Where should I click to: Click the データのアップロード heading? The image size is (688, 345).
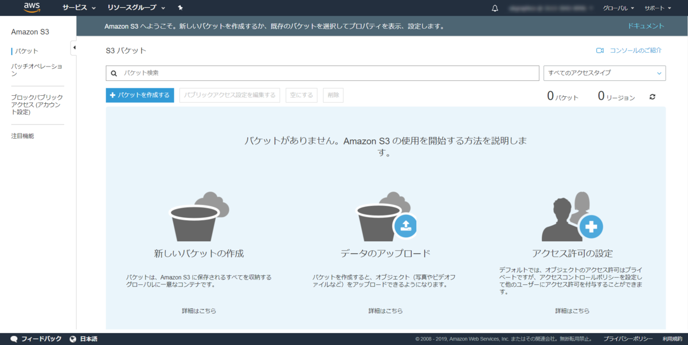[386, 253]
